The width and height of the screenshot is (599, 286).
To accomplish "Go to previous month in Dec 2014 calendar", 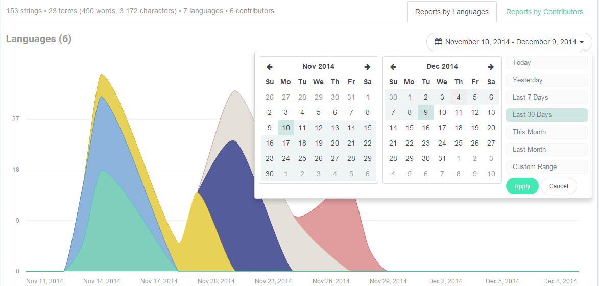I will (x=393, y=67).
